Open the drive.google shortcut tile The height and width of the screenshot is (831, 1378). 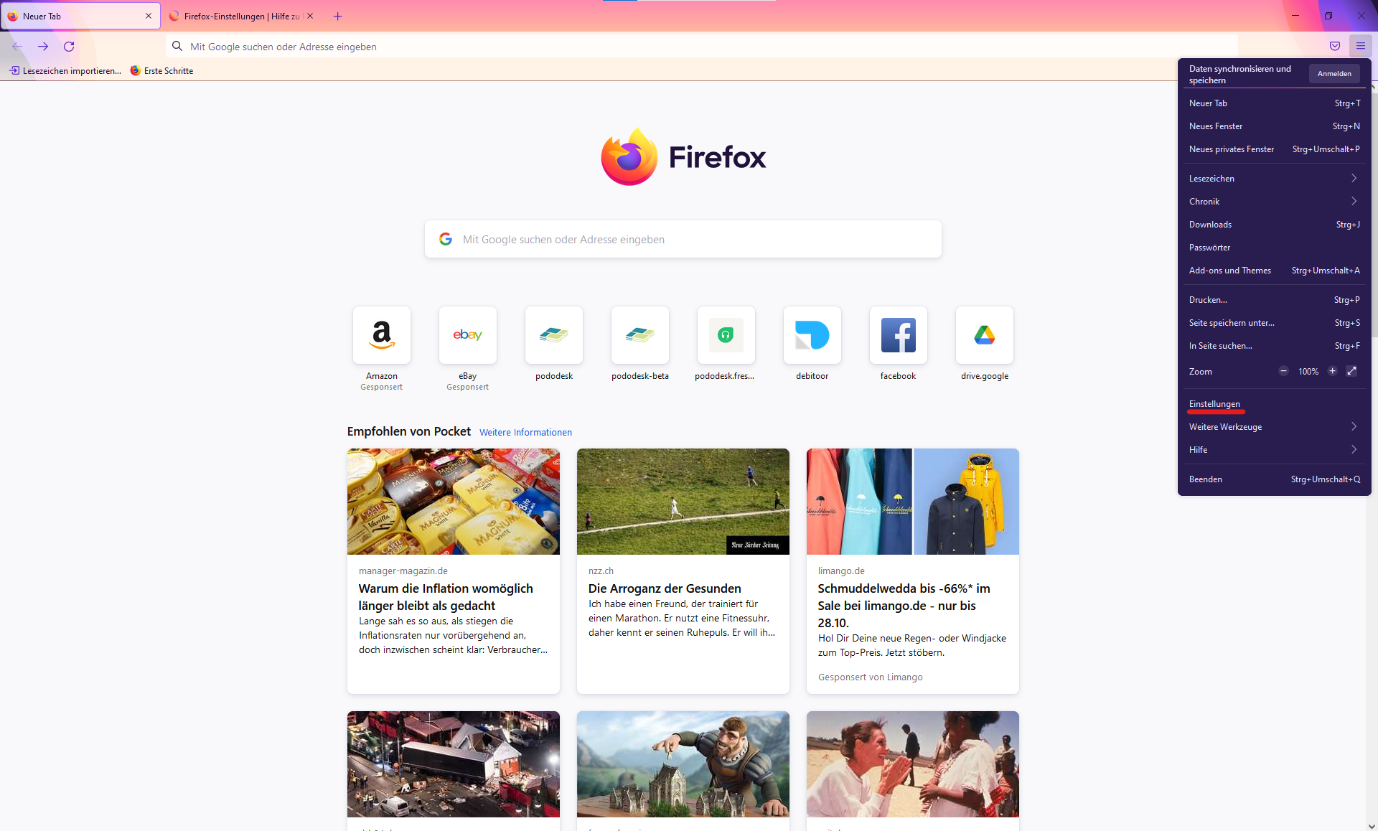tap(985, 335)
